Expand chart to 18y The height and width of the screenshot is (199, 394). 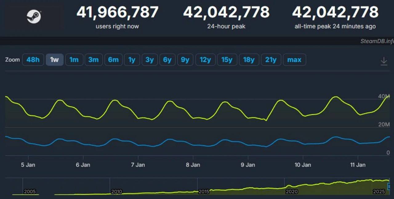tap(249, 60)
